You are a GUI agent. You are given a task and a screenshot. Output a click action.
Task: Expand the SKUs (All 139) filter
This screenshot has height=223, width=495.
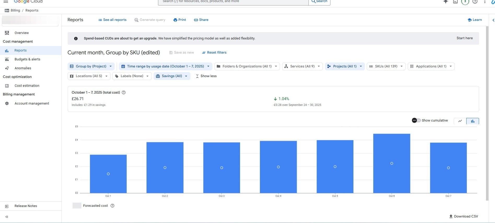386,66
